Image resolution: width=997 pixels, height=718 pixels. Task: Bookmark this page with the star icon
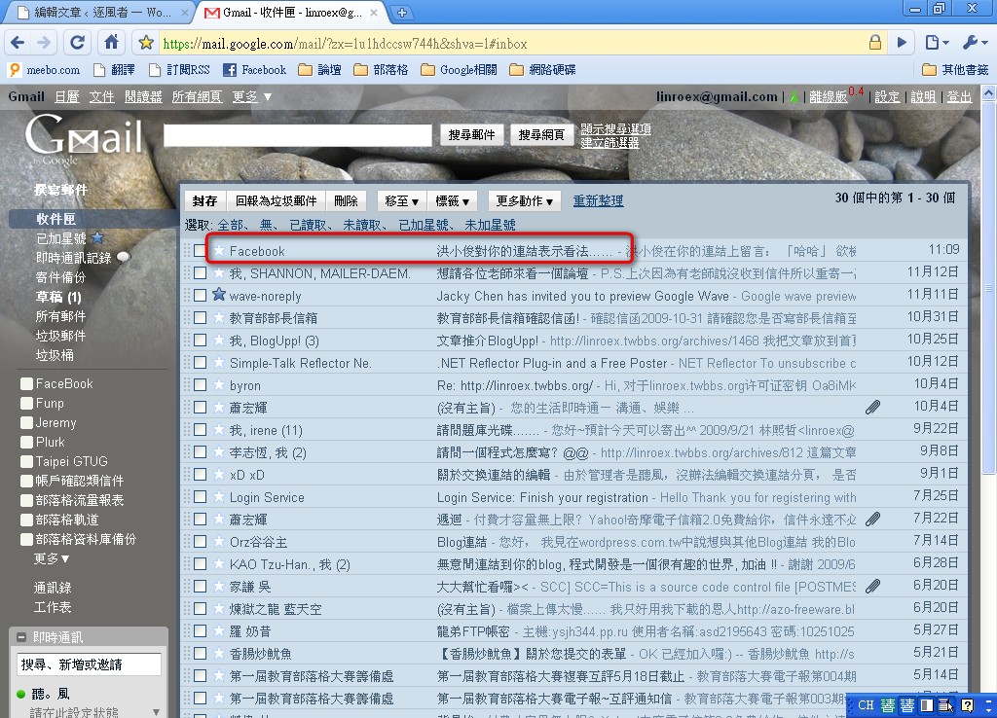(x=146, y=43)
